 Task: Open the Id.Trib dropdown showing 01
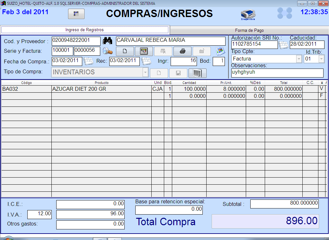point(321,59)
